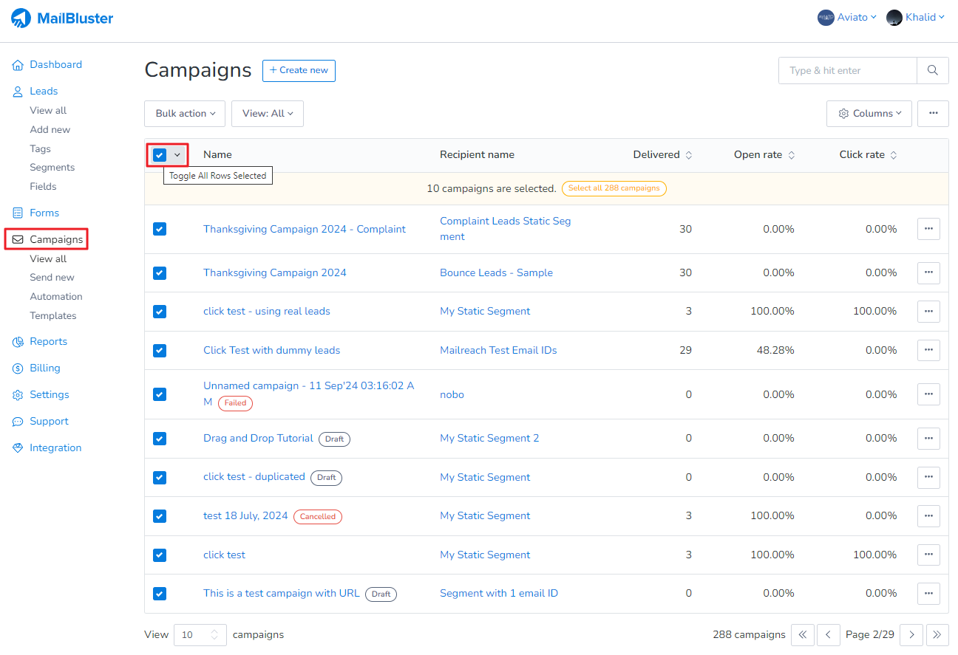The height and width of the screenshot is (655, 958).
Task: Click the ellipsis button beside Columns
Action: click(933, 114)
